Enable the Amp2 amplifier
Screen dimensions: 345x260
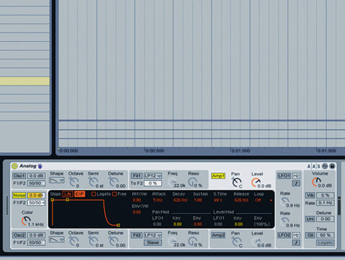coord(218,235)
